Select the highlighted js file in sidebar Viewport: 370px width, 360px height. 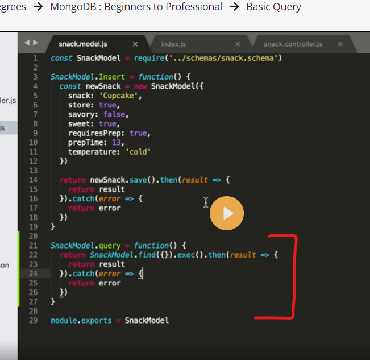click(x=5, y=127)
